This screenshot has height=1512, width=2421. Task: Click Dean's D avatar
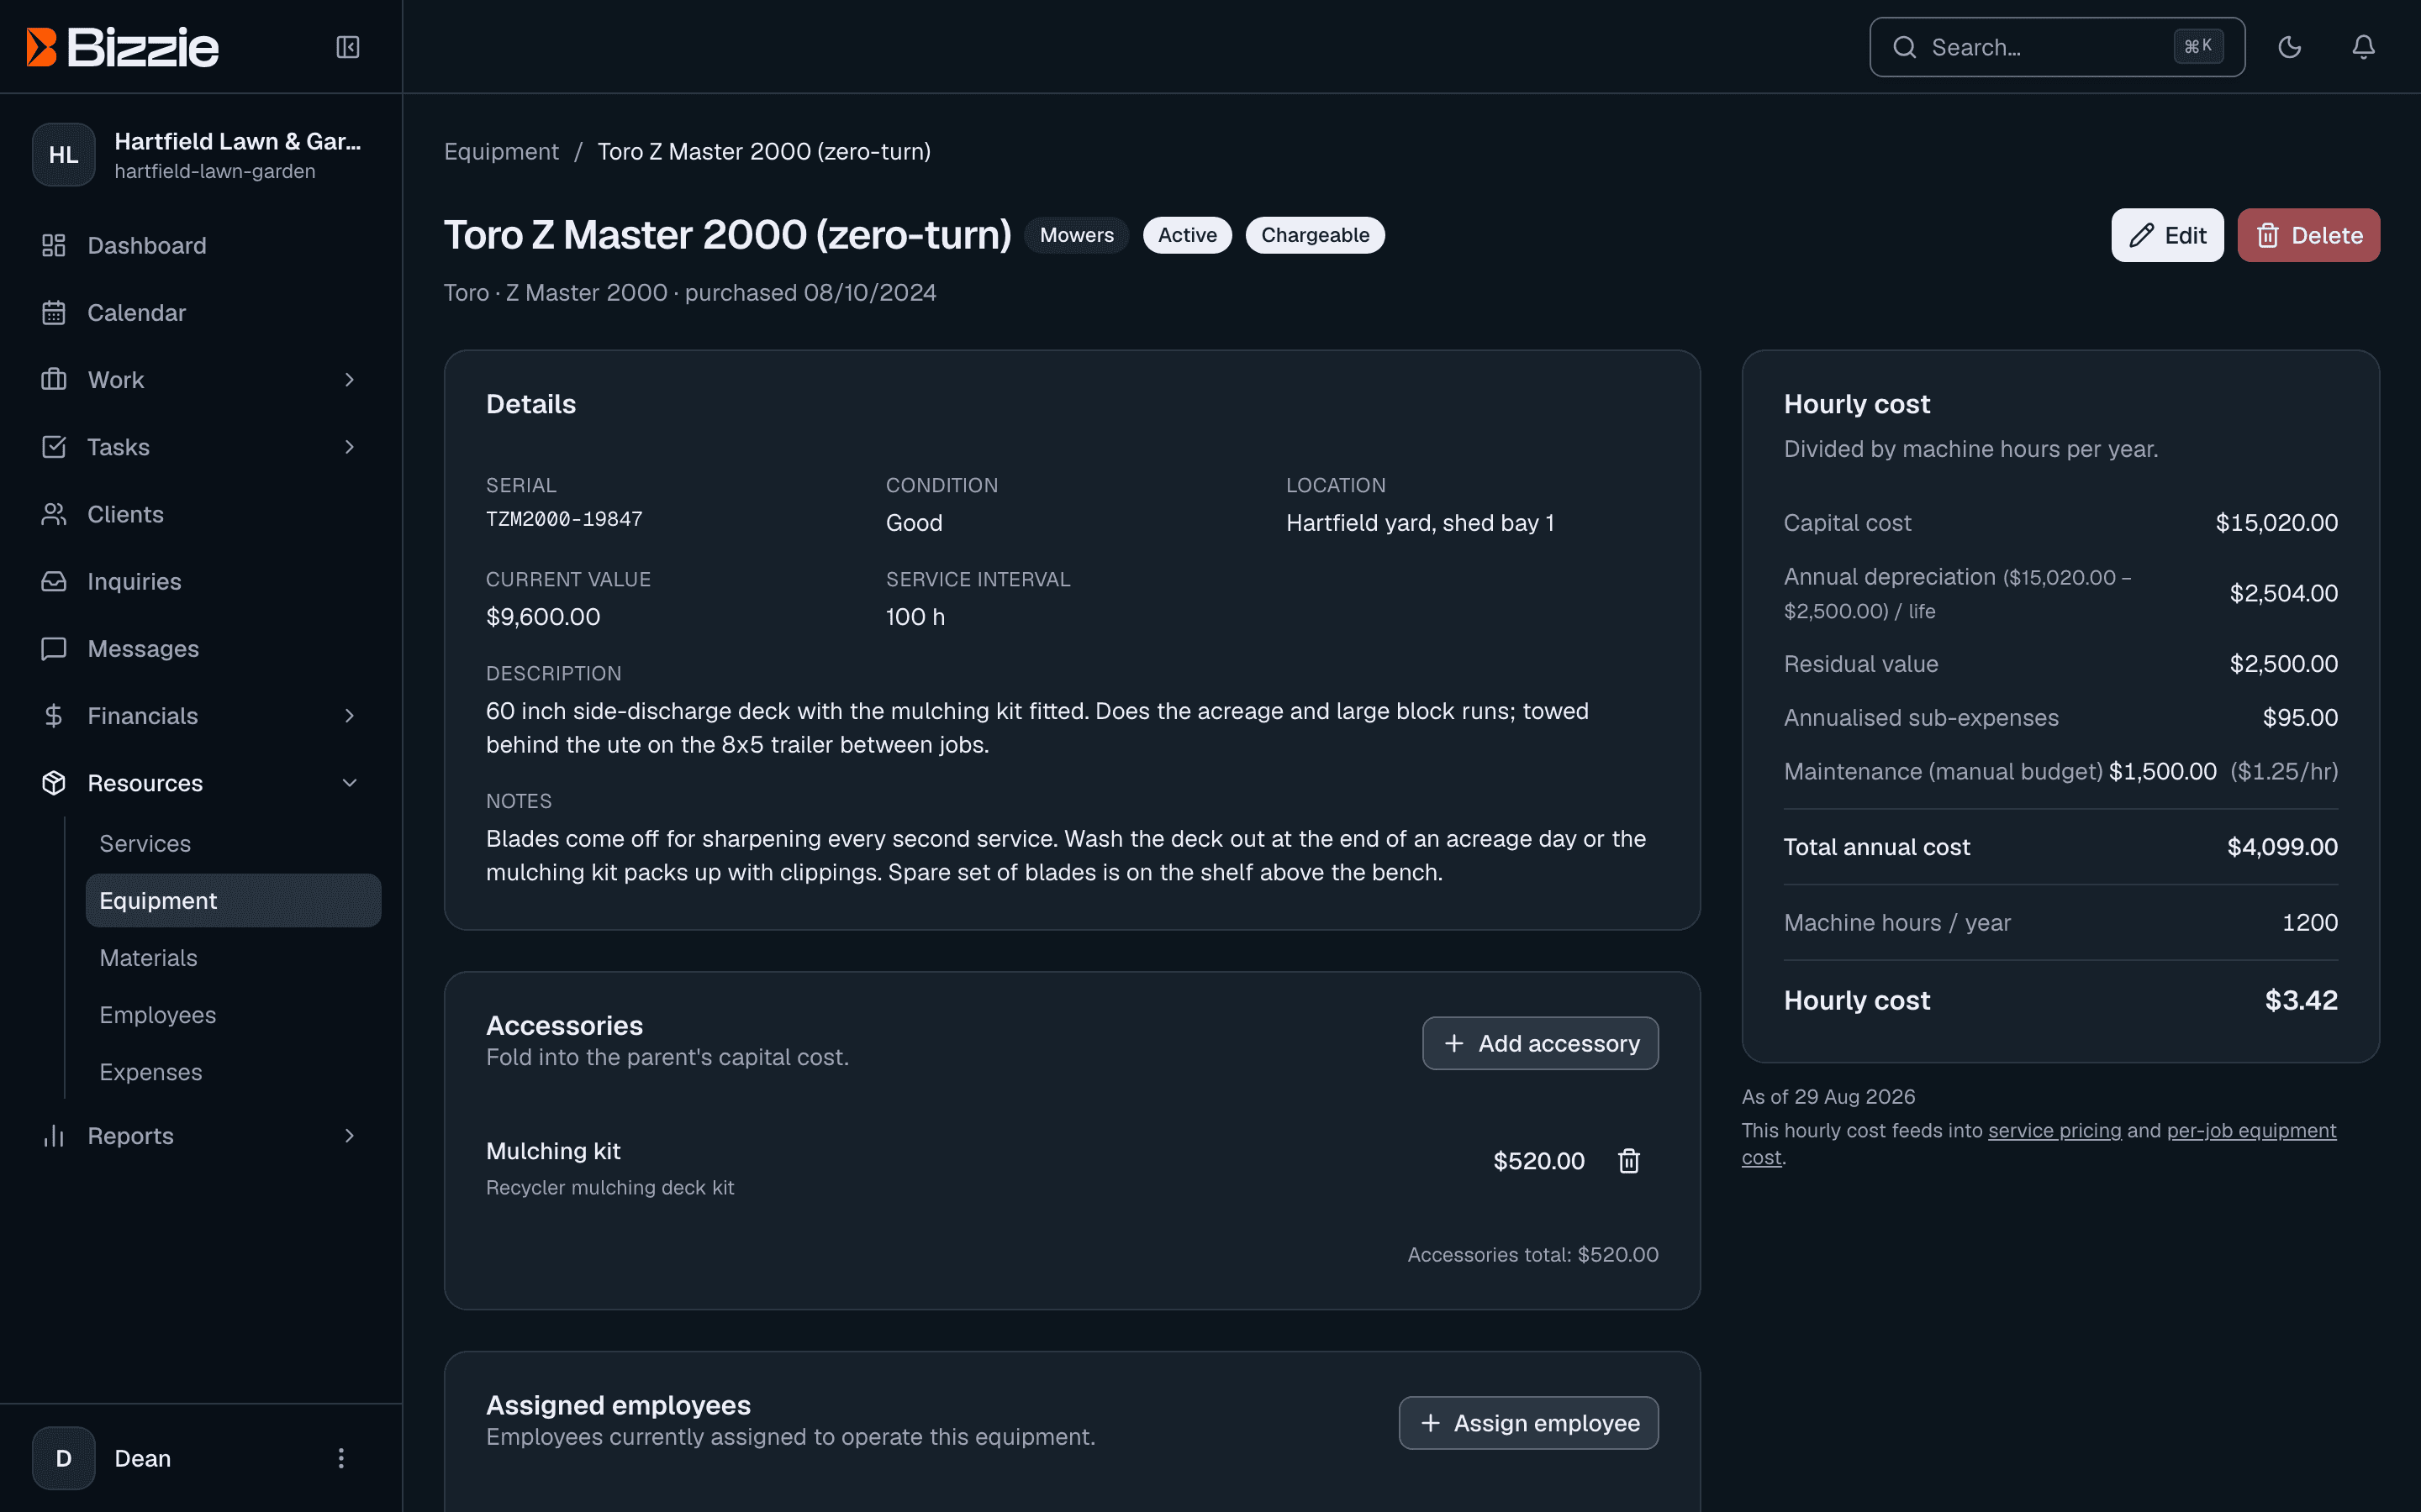click(64, 1458)
